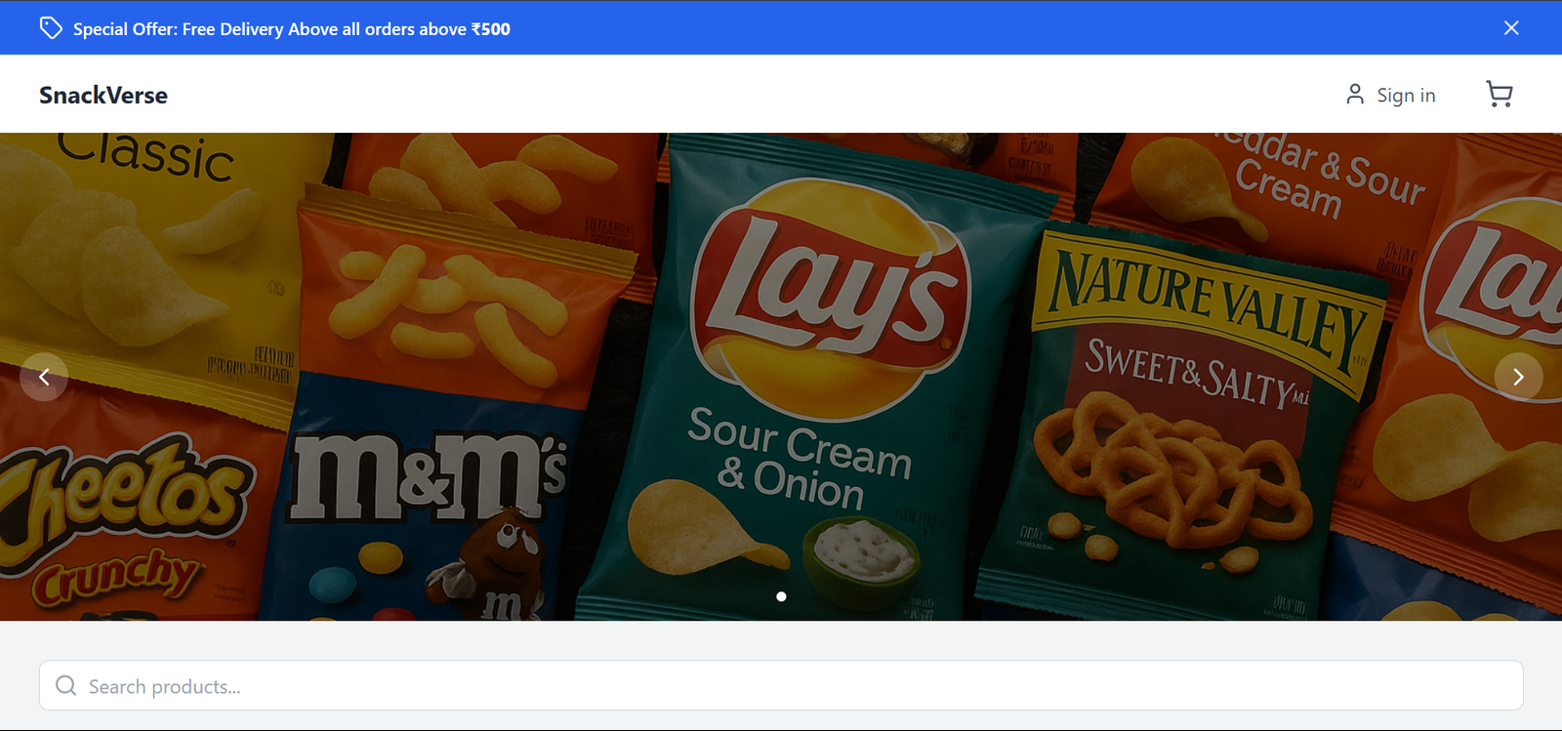Viewport: 1562px width, 731px height.
Task: Click the partial Lay's logo at right edge
Action: tap(1499, 283)
